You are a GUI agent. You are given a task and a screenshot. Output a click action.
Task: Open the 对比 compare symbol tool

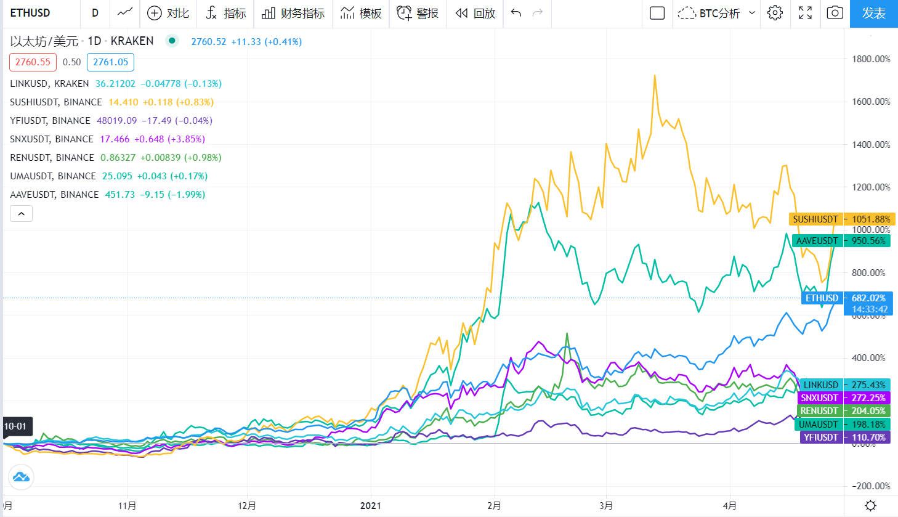168,14
